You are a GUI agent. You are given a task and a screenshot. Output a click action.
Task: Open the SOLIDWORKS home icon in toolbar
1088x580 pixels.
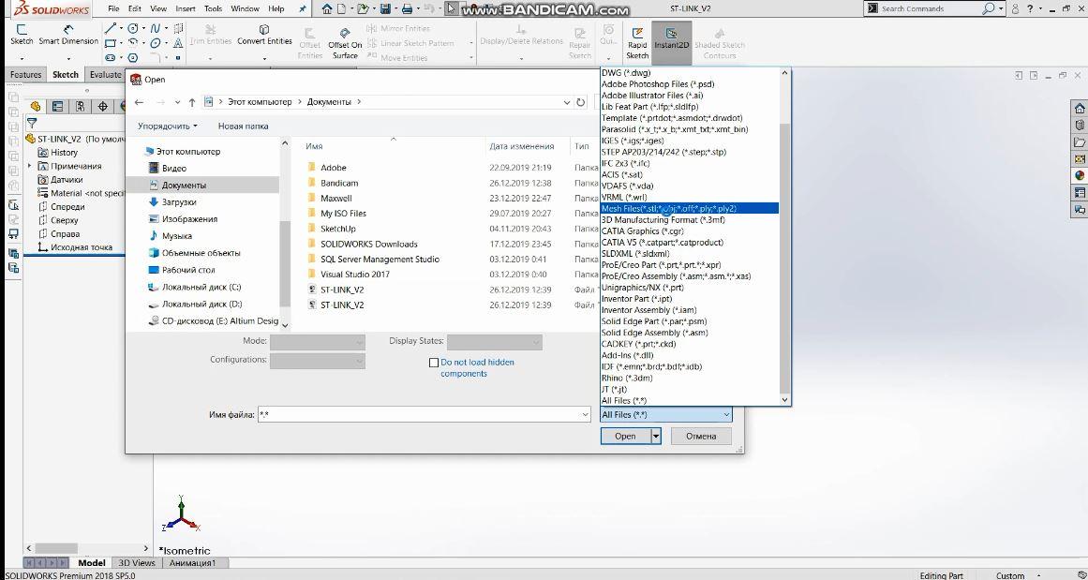click(x=327, y=9)
